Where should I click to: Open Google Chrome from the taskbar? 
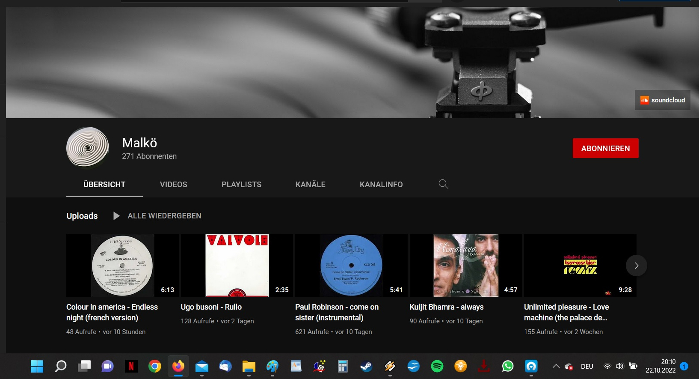click(154, 366)
